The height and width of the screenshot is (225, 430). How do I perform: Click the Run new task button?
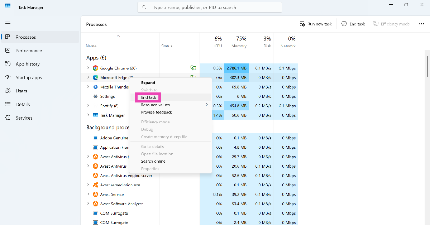coord(316,24)
